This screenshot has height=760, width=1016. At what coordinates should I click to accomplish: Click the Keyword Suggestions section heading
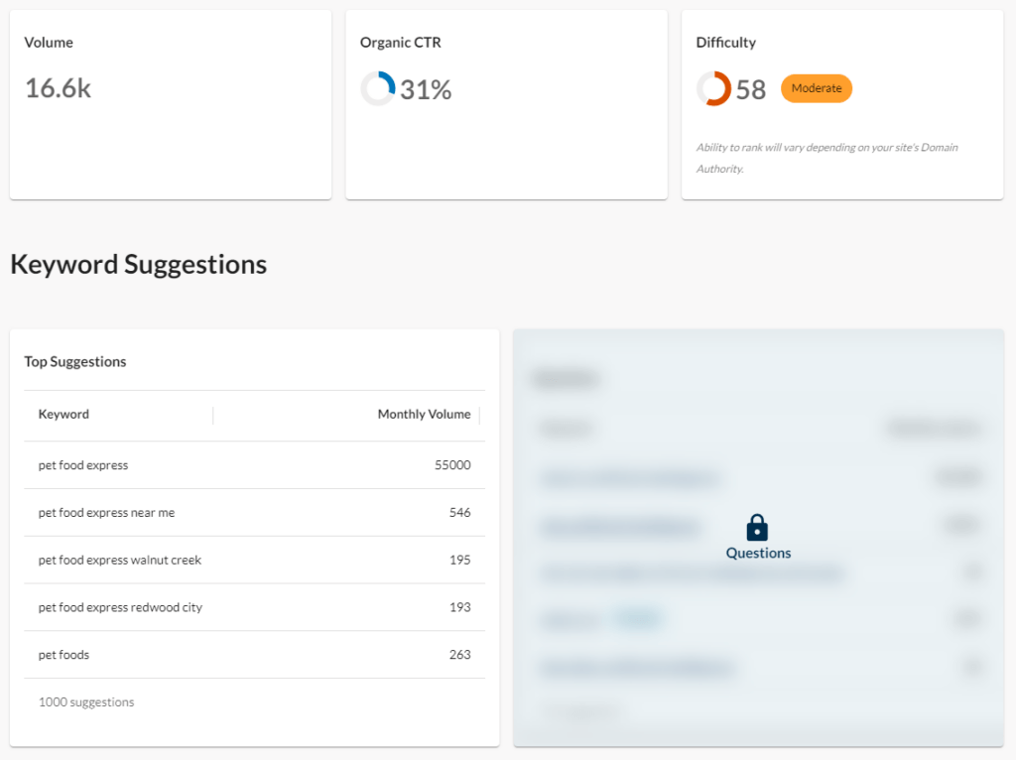(x=138, y=264)
